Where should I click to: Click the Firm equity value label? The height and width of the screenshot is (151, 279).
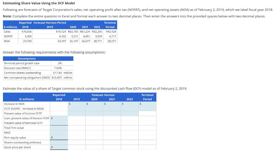point(15,137)
